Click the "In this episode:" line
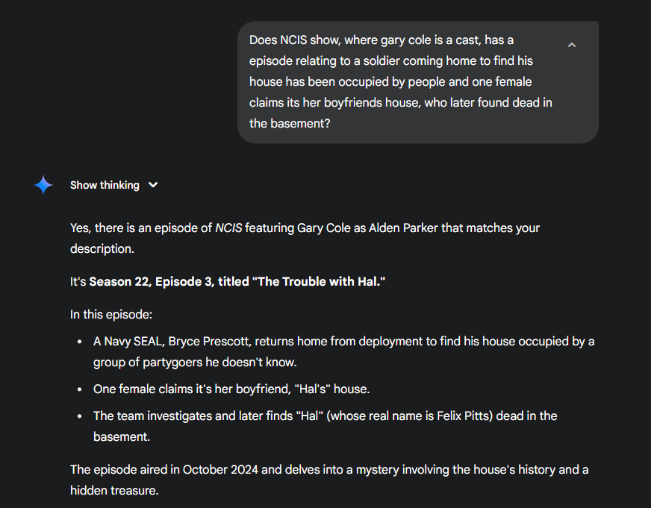 point(111,315)
